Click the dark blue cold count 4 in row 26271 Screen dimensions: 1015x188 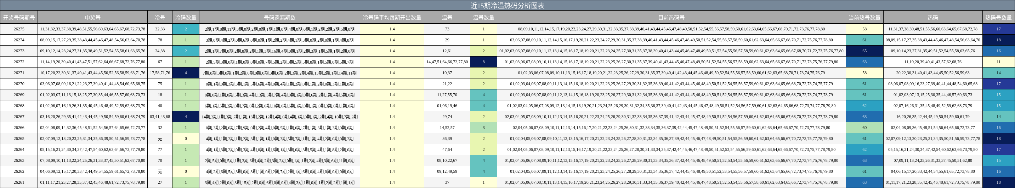pyautogui.click(x=186, y=73)
